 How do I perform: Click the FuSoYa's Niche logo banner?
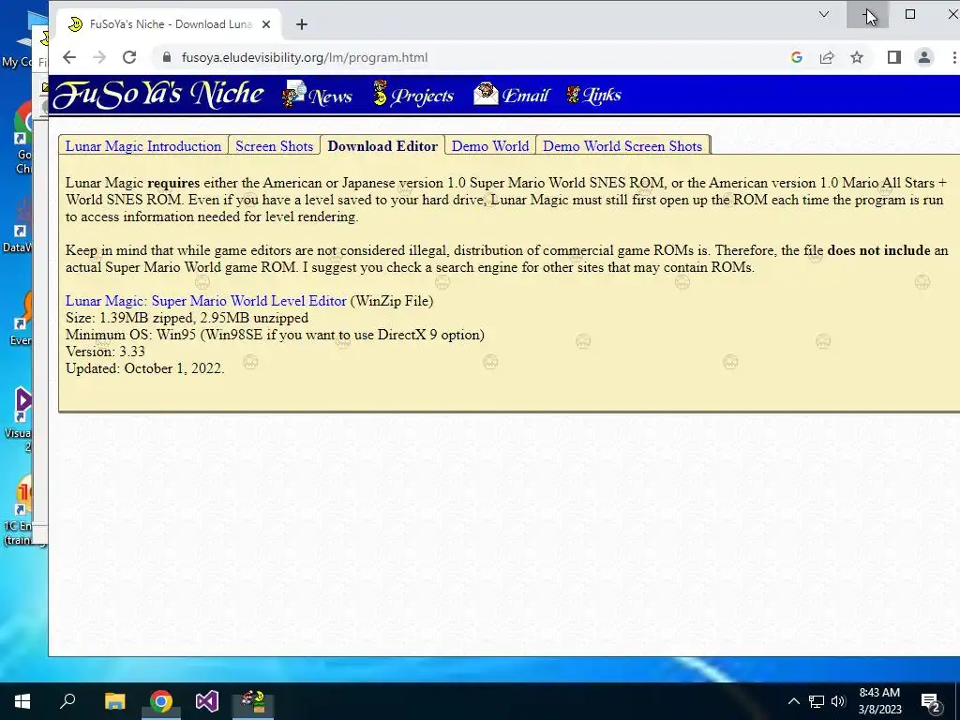pos(158,95)
